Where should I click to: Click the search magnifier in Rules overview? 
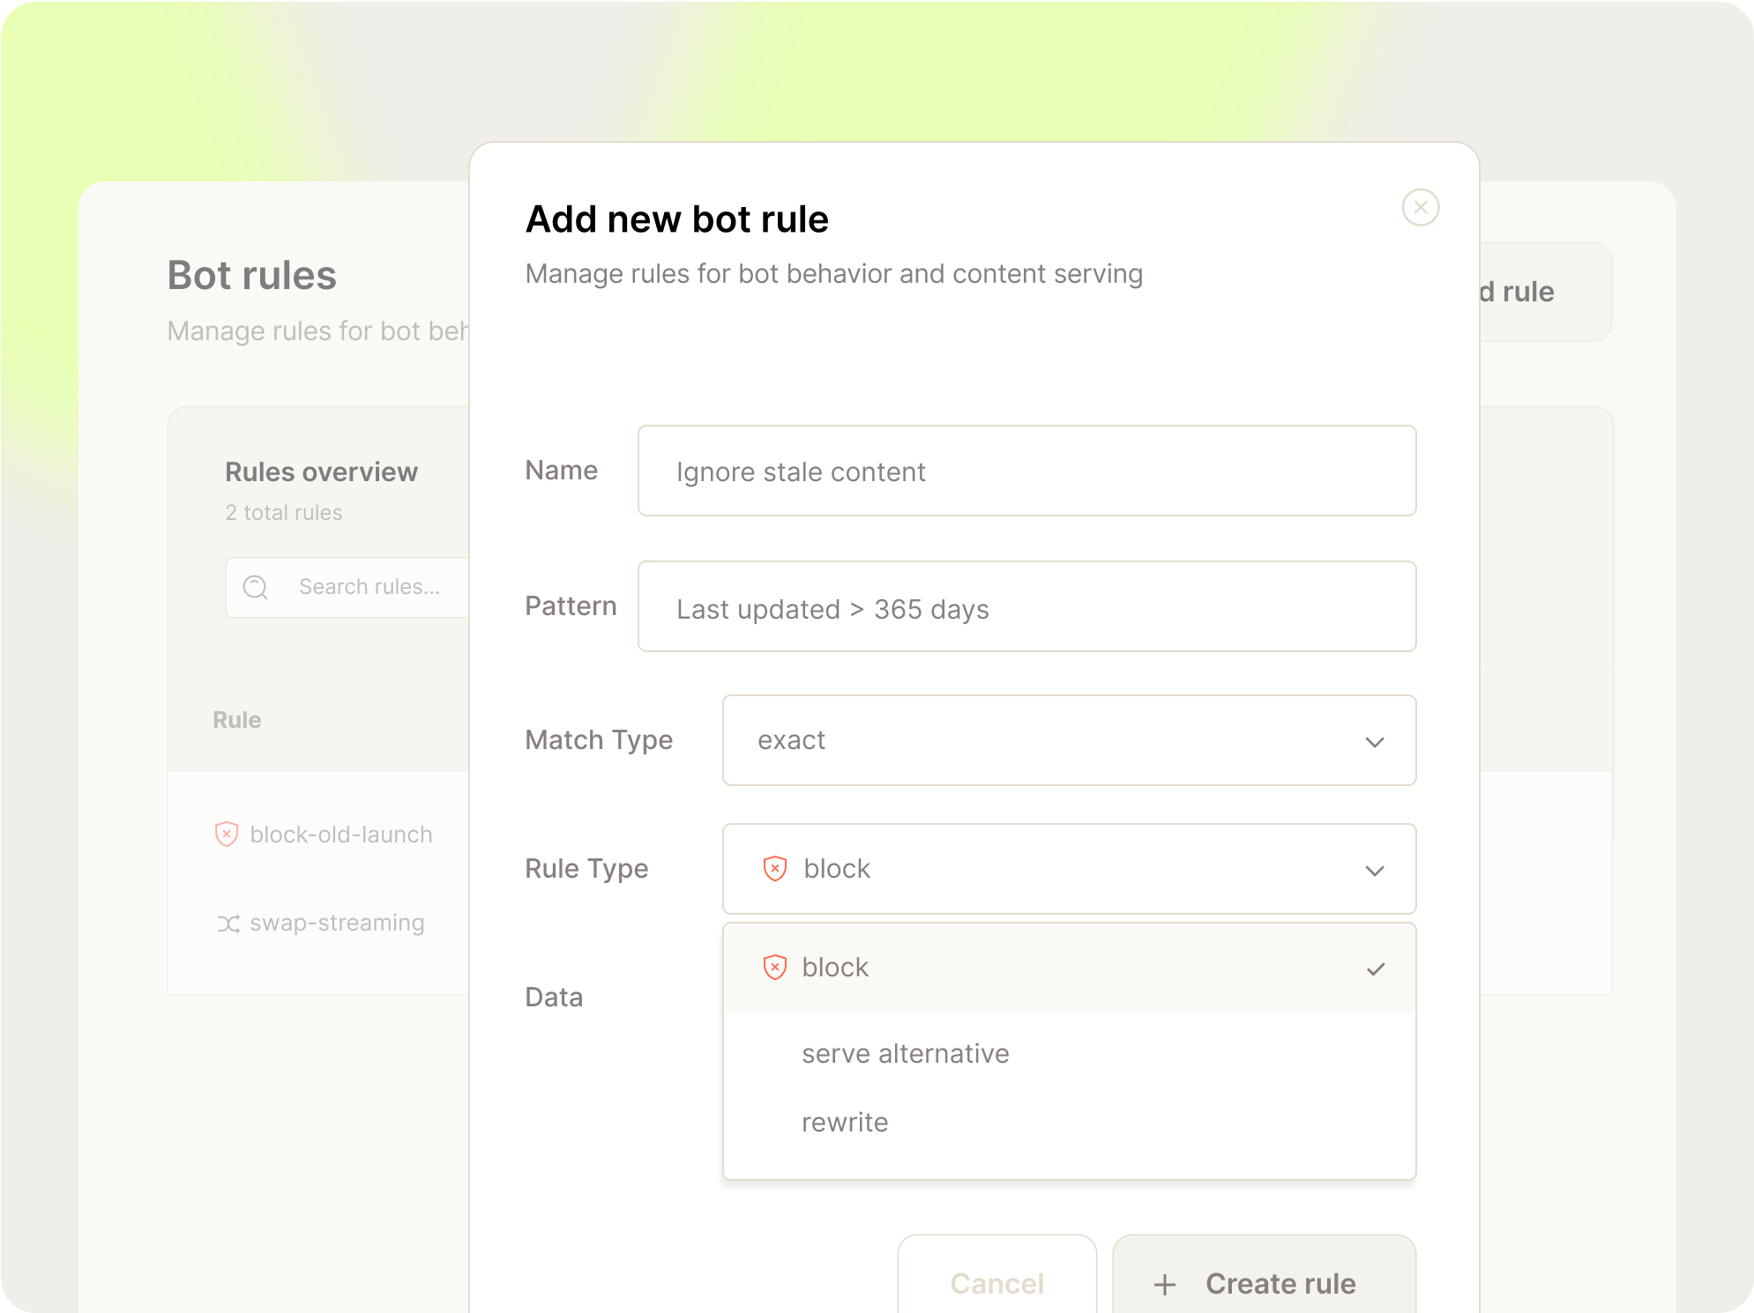point(255,587)
